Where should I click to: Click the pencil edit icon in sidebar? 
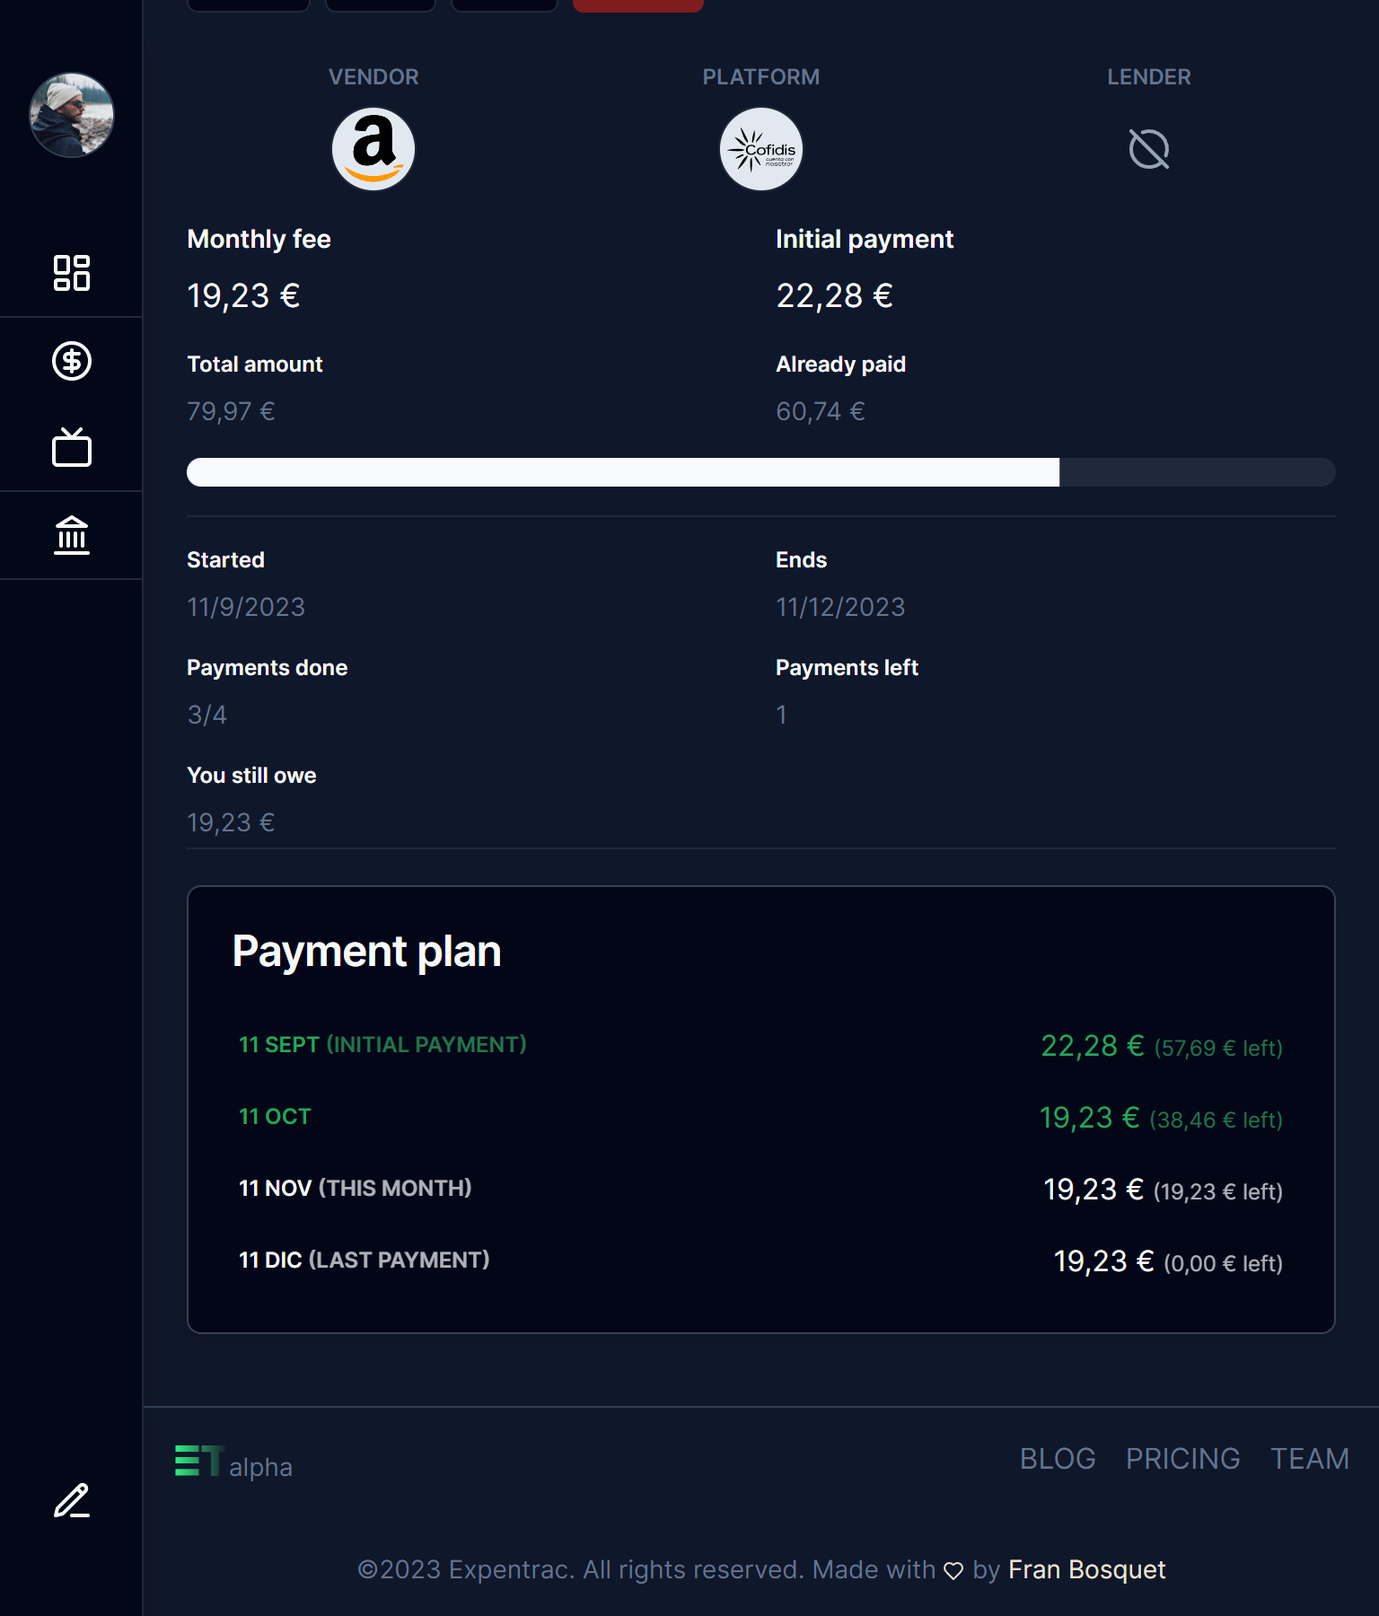click(72, 1501)
